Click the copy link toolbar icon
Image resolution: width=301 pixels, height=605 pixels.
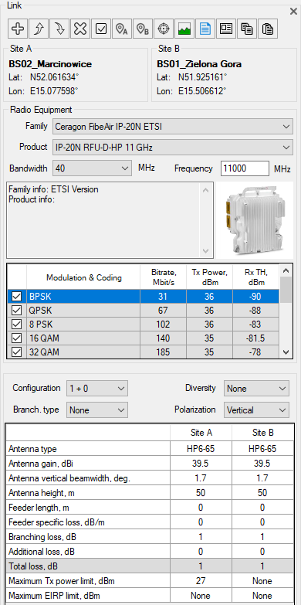[x=247, y=29]
